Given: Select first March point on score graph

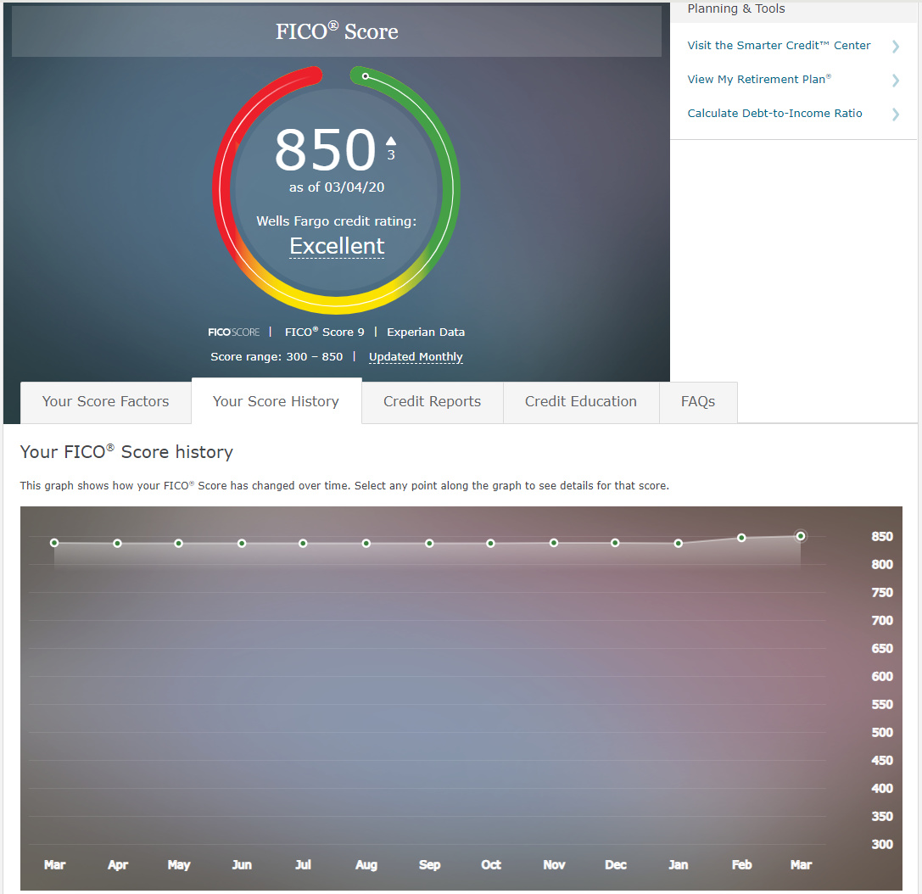Looking at the screenshot, I should click(x=54, y=543).
